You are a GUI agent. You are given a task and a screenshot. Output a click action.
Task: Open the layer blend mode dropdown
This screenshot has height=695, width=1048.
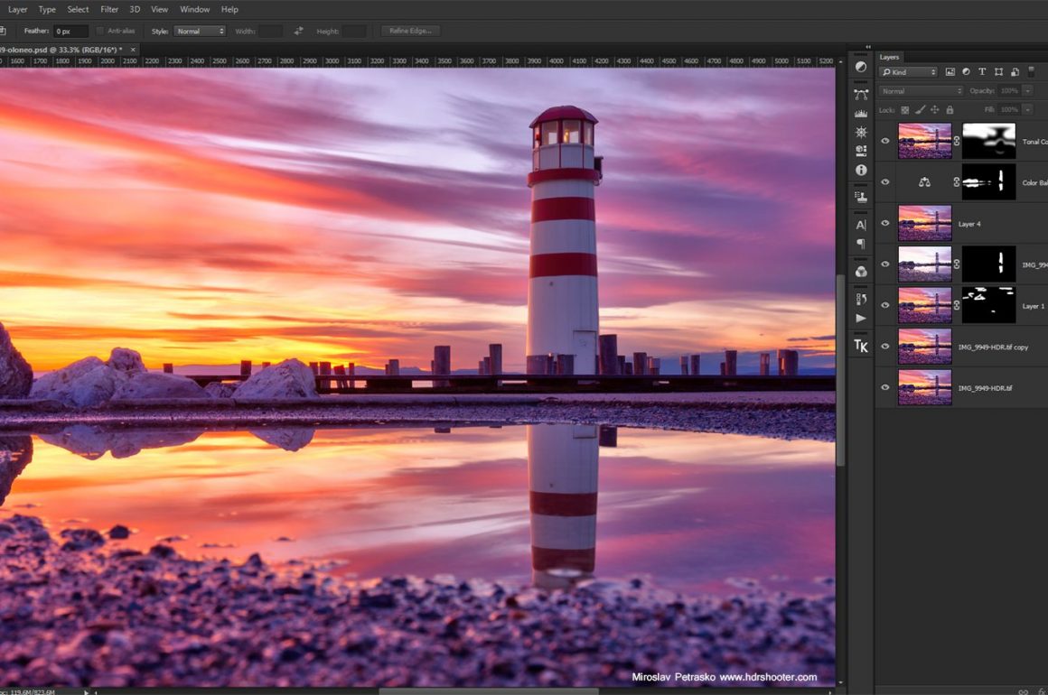click(x=922, y=91)
